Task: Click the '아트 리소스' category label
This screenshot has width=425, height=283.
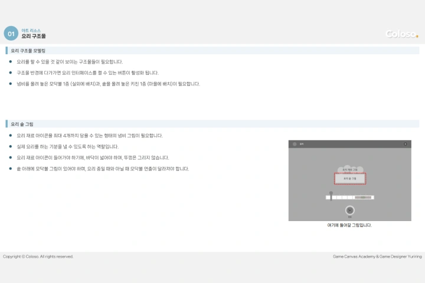Action: pyautogui.click(x=31, y=30)
